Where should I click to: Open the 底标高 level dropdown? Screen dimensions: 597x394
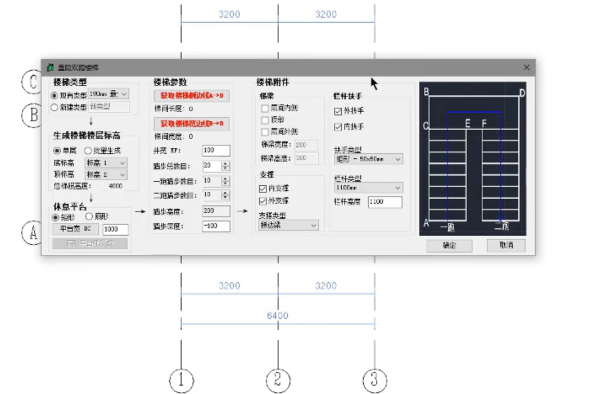pos(106,163)
